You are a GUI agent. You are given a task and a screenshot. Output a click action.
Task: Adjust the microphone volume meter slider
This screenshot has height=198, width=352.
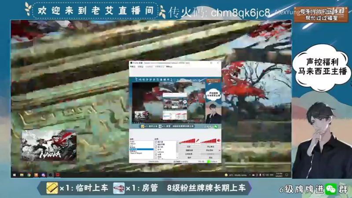187,141
